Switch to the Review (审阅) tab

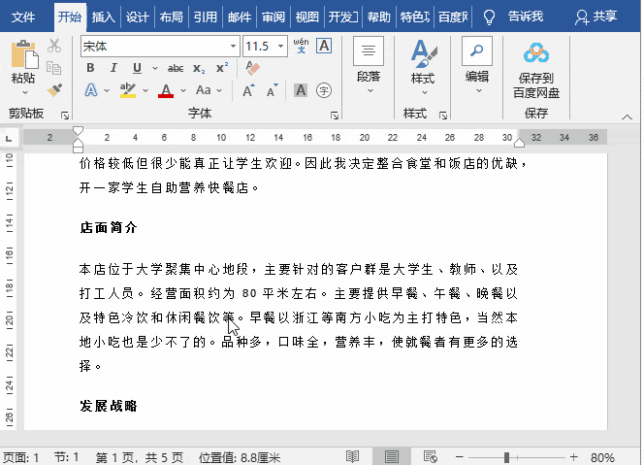pyautogui.click(x=274, y=17)
